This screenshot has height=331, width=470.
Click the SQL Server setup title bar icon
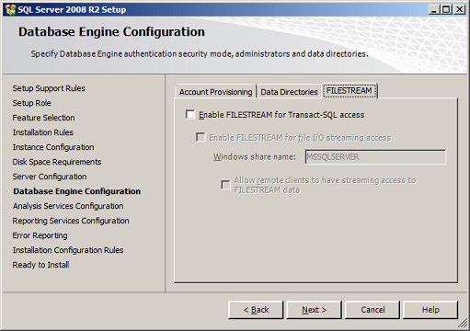(10, 9)
